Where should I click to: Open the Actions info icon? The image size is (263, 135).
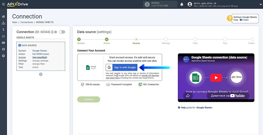147,4
